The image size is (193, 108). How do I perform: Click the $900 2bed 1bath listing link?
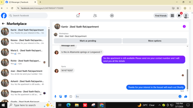(x=73, y=36)
